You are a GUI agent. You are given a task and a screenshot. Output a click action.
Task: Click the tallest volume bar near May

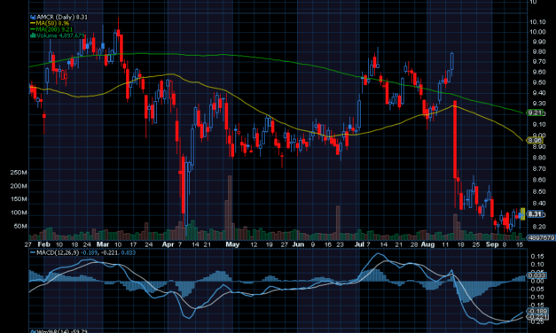(230, 207)
